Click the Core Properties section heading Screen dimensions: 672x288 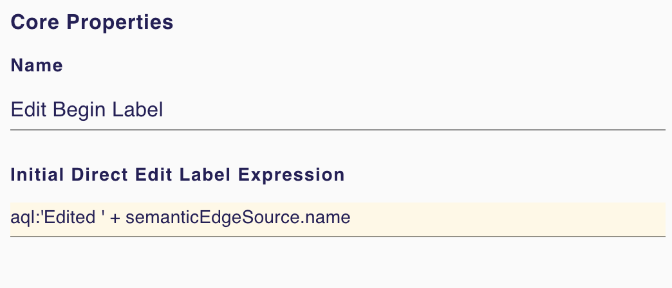[x=92, y=22]
